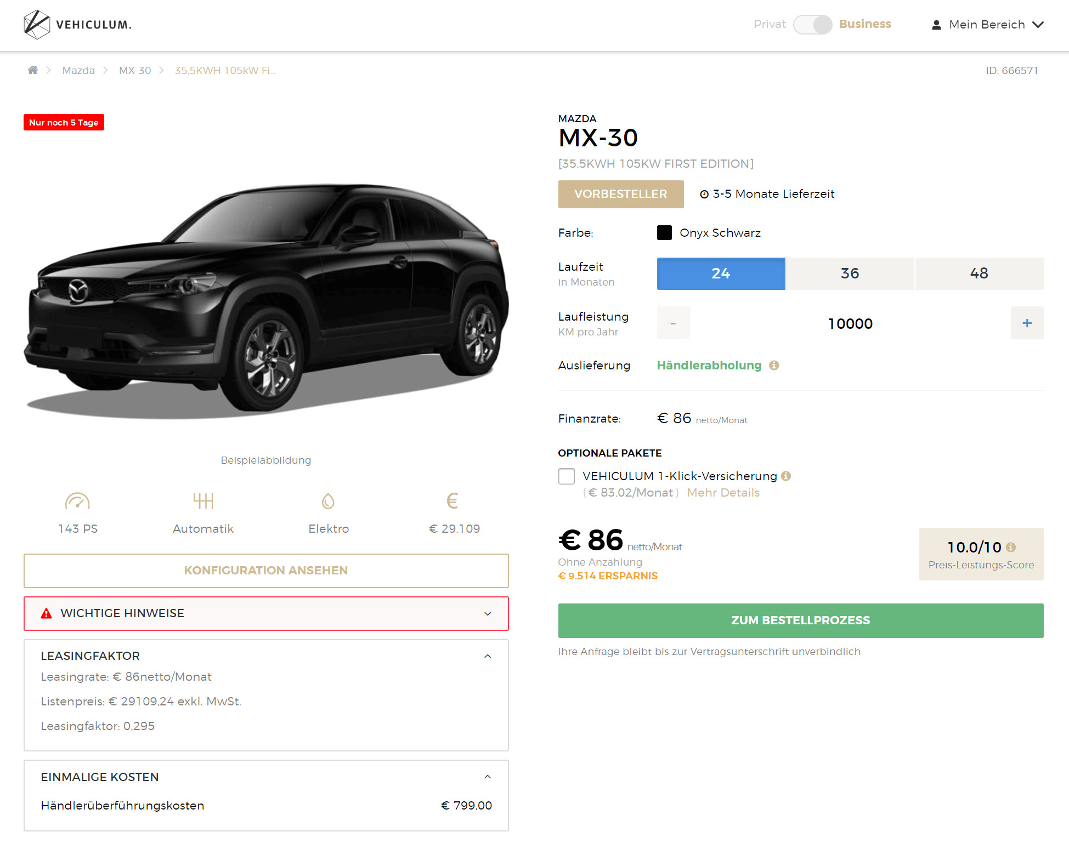Click the Vorbesteller button
1069x849 pixels.
point(621,194)
